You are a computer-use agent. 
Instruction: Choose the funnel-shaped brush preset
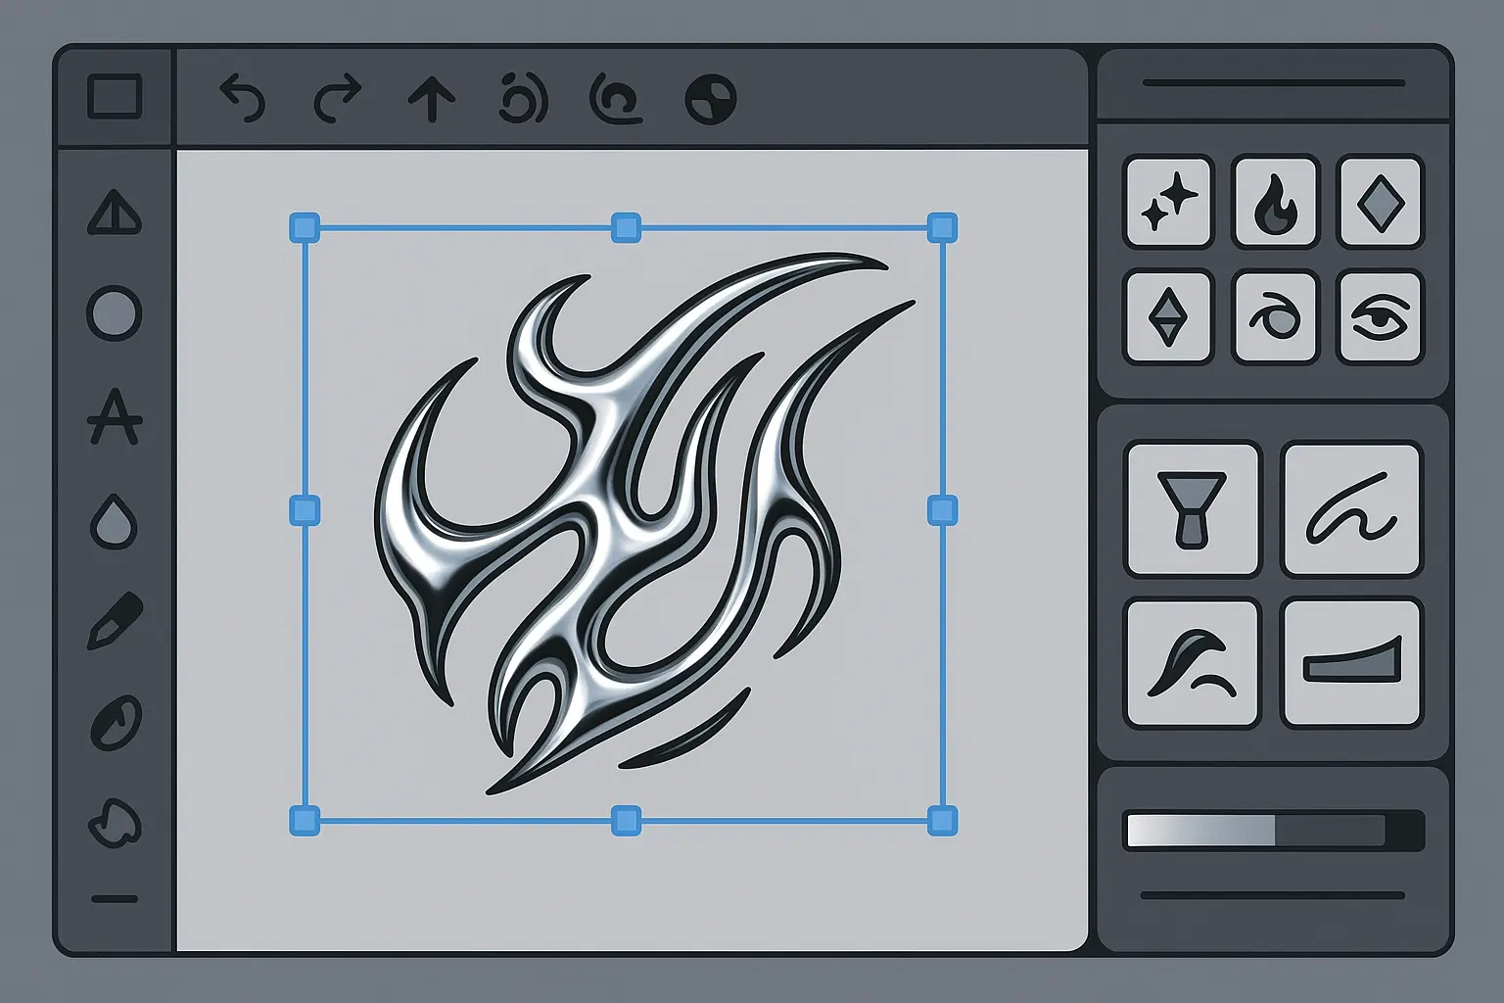click(1192, 509)
